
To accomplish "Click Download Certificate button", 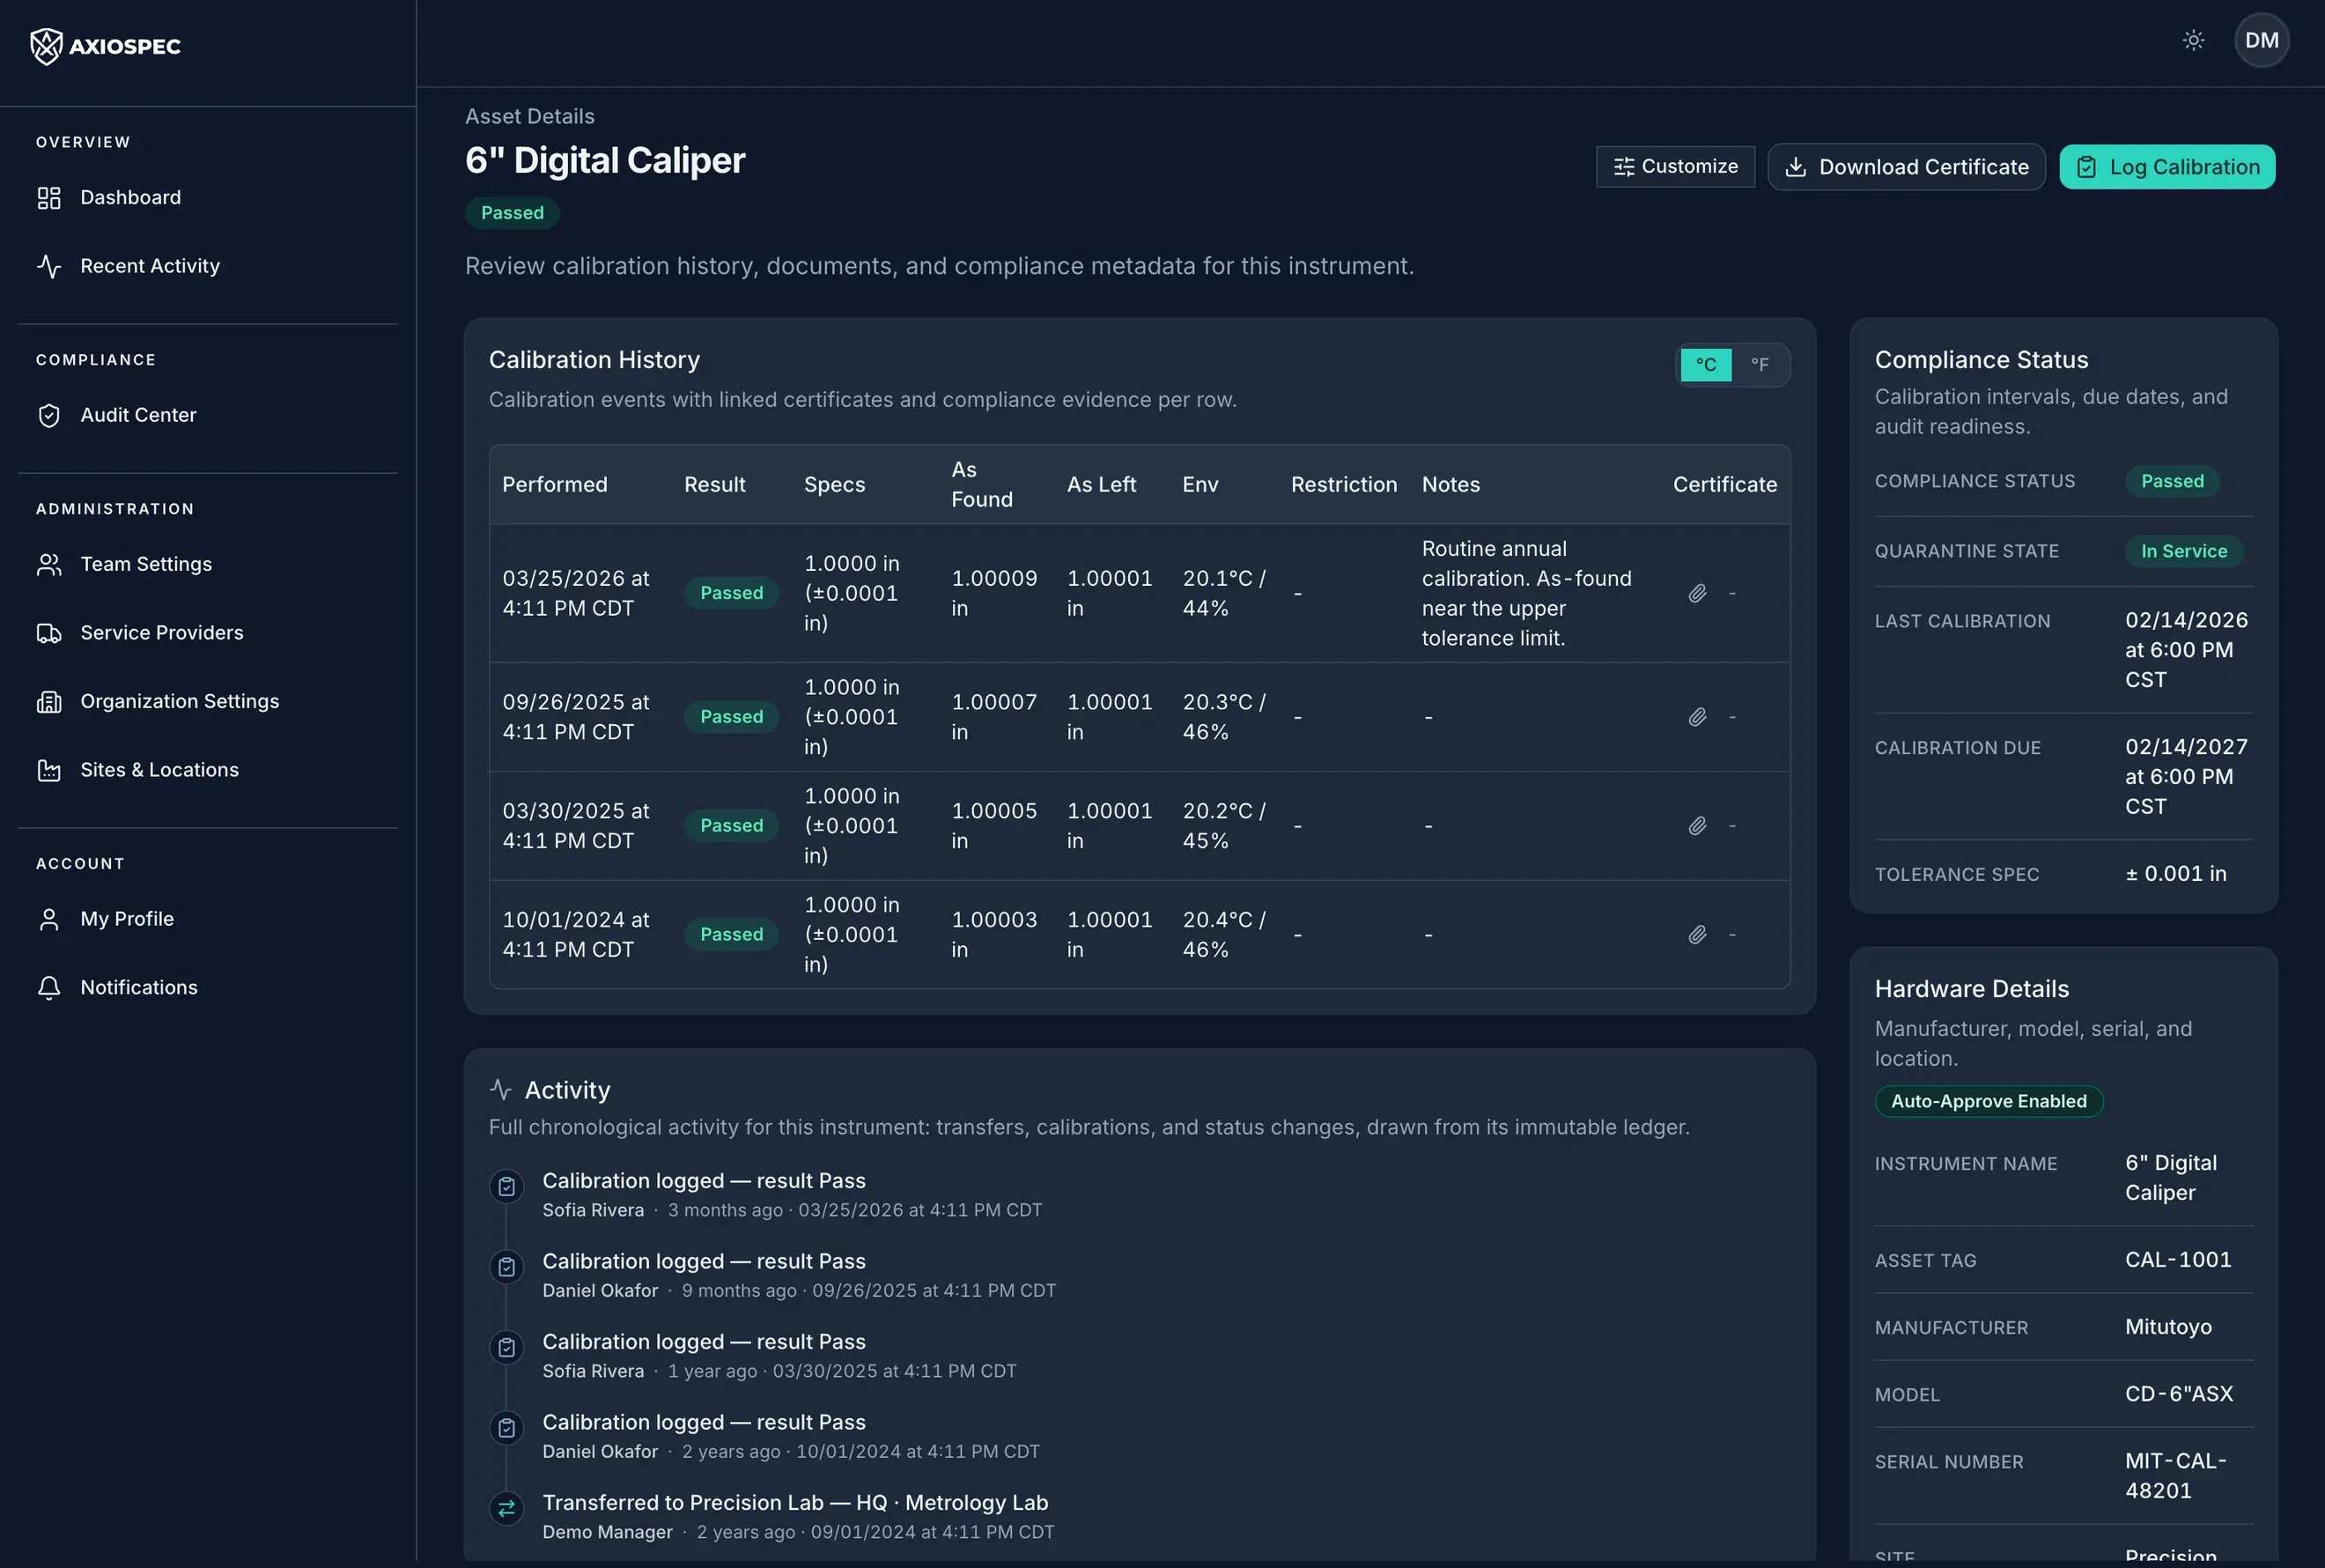I will coord(1906,167).
